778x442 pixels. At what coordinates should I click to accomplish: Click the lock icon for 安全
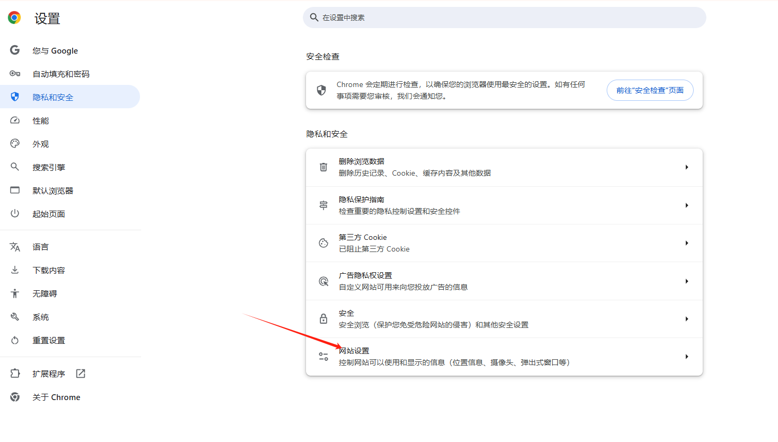(324, 319)
